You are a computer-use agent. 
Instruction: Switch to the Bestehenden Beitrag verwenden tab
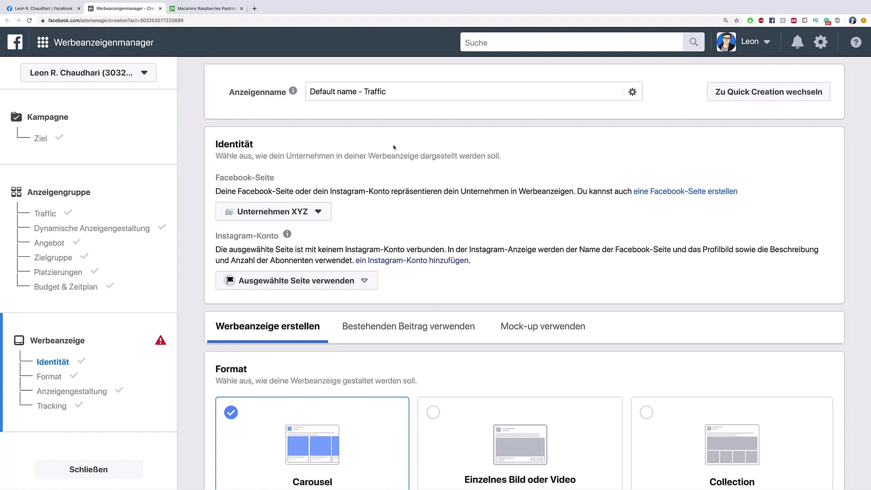[x=408, y=326]
